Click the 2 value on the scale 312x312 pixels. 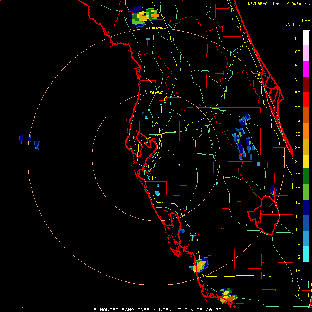click(x=299, y=257)
